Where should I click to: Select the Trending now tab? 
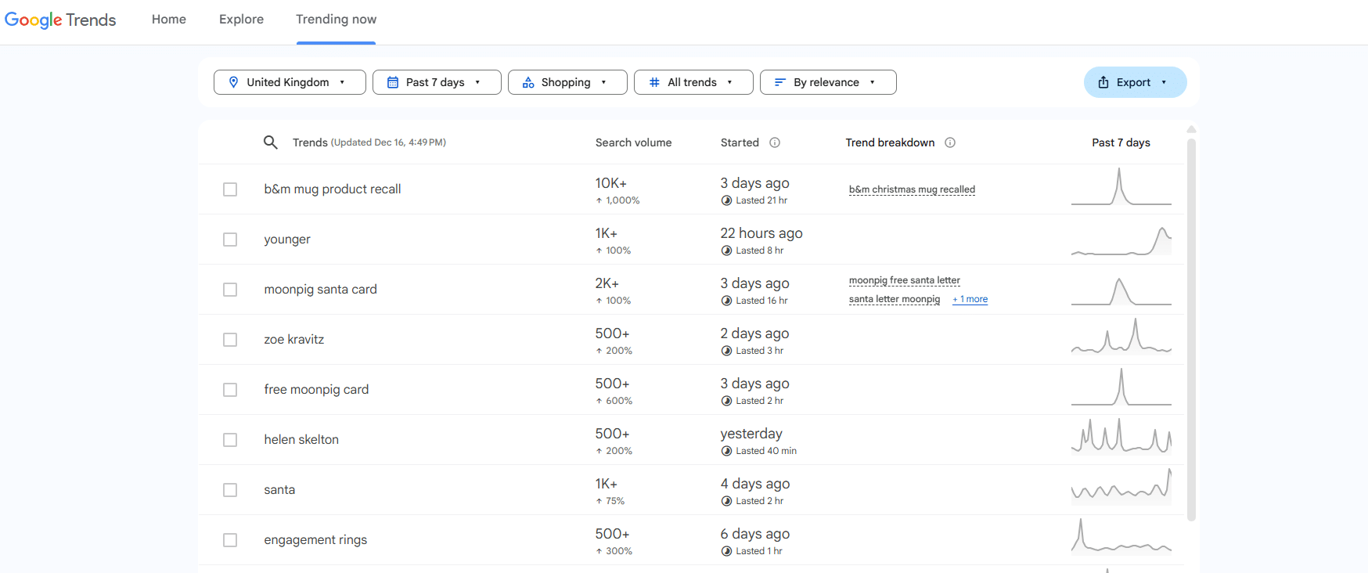(337, 20)
